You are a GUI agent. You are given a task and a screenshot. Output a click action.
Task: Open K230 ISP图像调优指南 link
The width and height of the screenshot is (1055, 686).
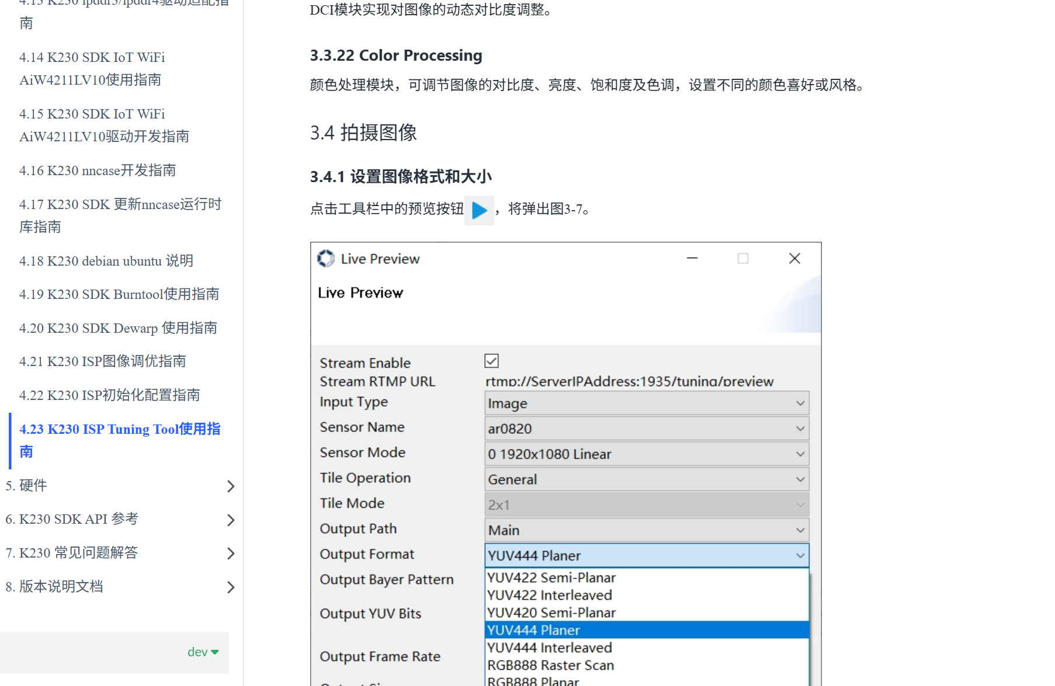102,361
